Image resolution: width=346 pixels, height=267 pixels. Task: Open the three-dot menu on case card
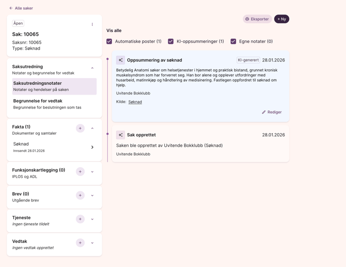[92, 24]
